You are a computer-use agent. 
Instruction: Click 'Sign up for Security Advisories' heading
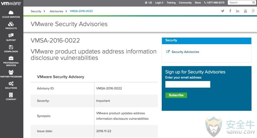click(x=195, y=72)
